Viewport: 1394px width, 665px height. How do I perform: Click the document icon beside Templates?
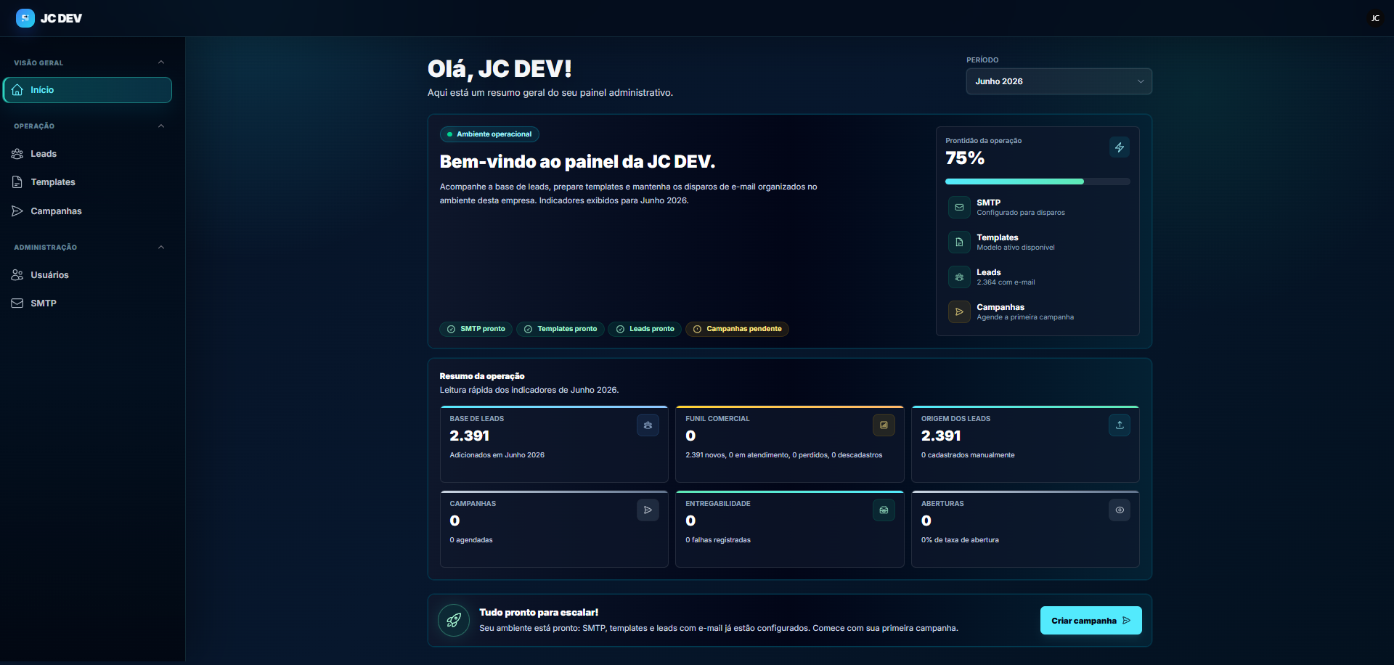pos(17,182)
